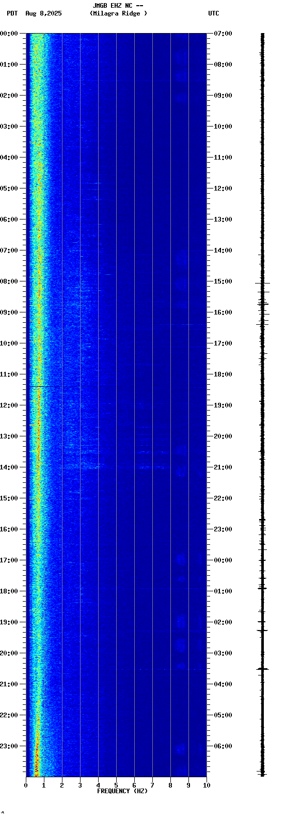Viewport: 285px width, 818px height.
Task: Click the PDT time label '03:00'
Action: coord(9,127)
